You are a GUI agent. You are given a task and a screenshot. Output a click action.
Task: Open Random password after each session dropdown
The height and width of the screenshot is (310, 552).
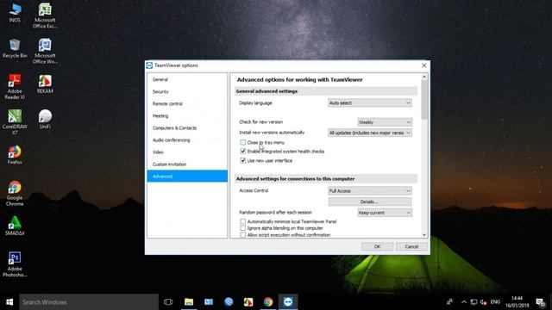(x=385, y=213)
